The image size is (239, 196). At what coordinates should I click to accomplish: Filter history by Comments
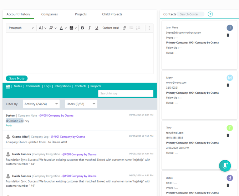(x=33, y=86)
